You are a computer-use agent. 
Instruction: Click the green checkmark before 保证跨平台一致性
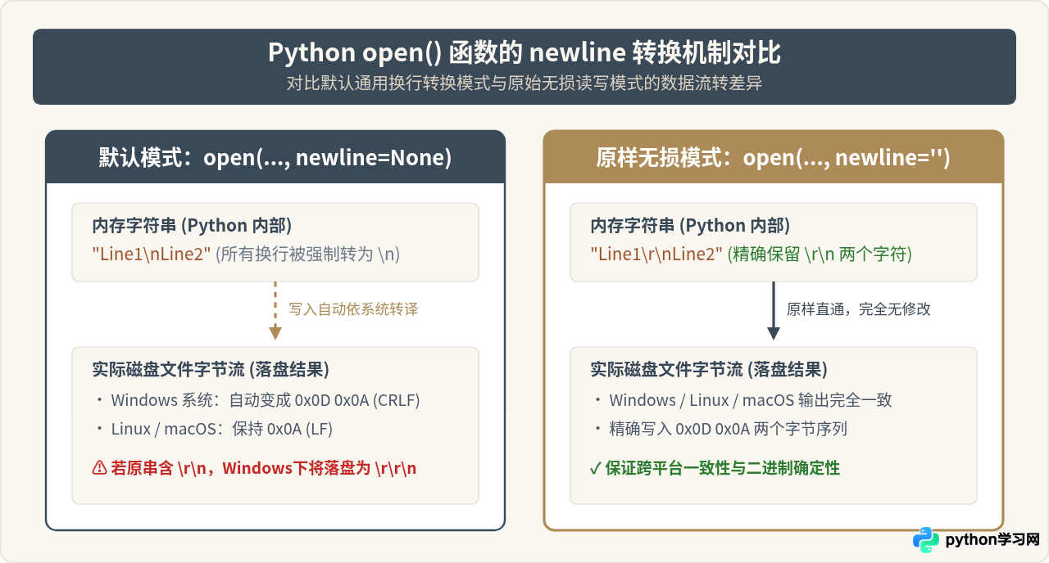pos(596,469)
